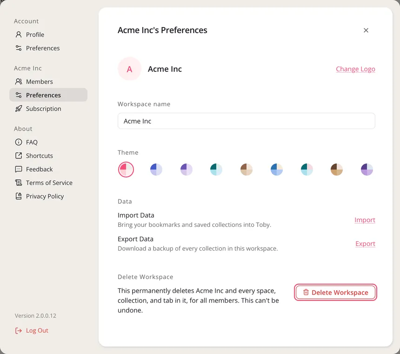This screenshot has height=354, width=400.
Task: Click the Privacy Policy document icon
Action: point(19,196)
